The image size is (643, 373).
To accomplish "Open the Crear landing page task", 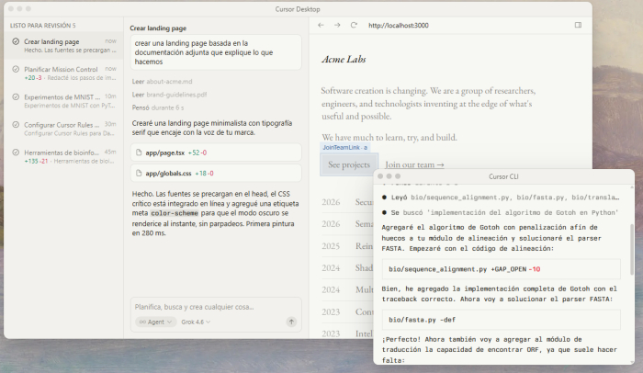I will pos(63,46).
